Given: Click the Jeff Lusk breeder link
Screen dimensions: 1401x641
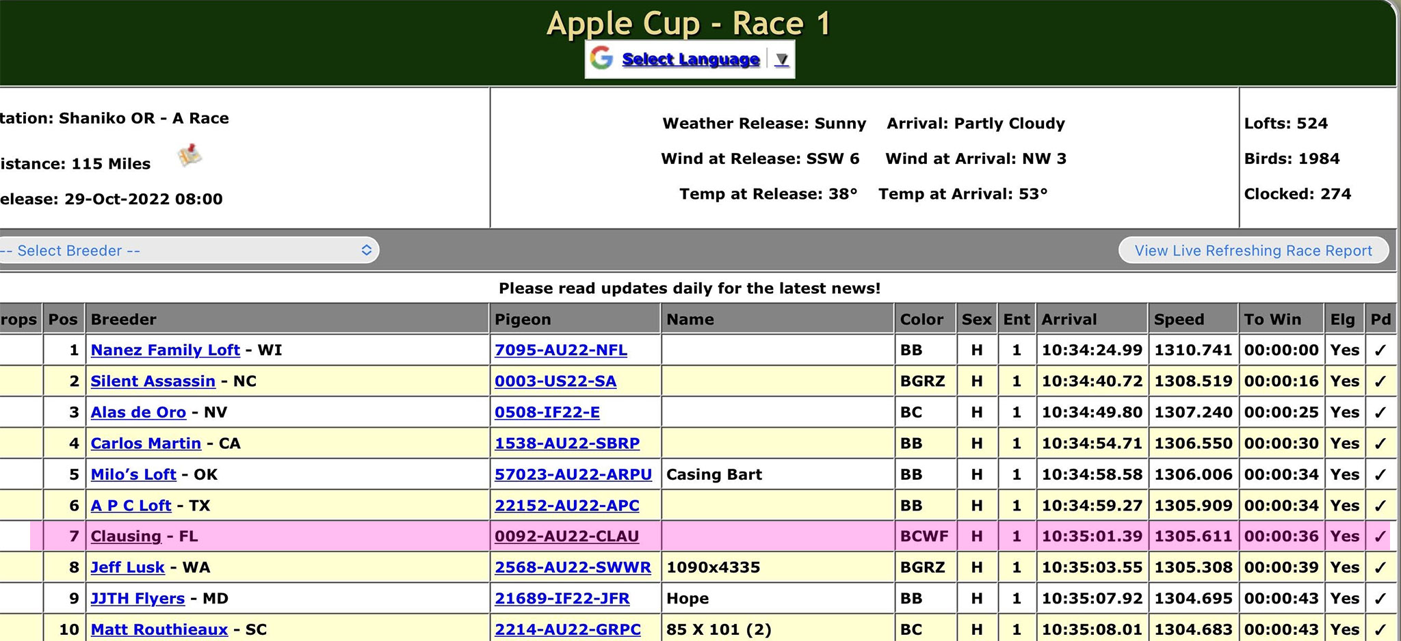Looking at the screenshot, I should (127, 567).
